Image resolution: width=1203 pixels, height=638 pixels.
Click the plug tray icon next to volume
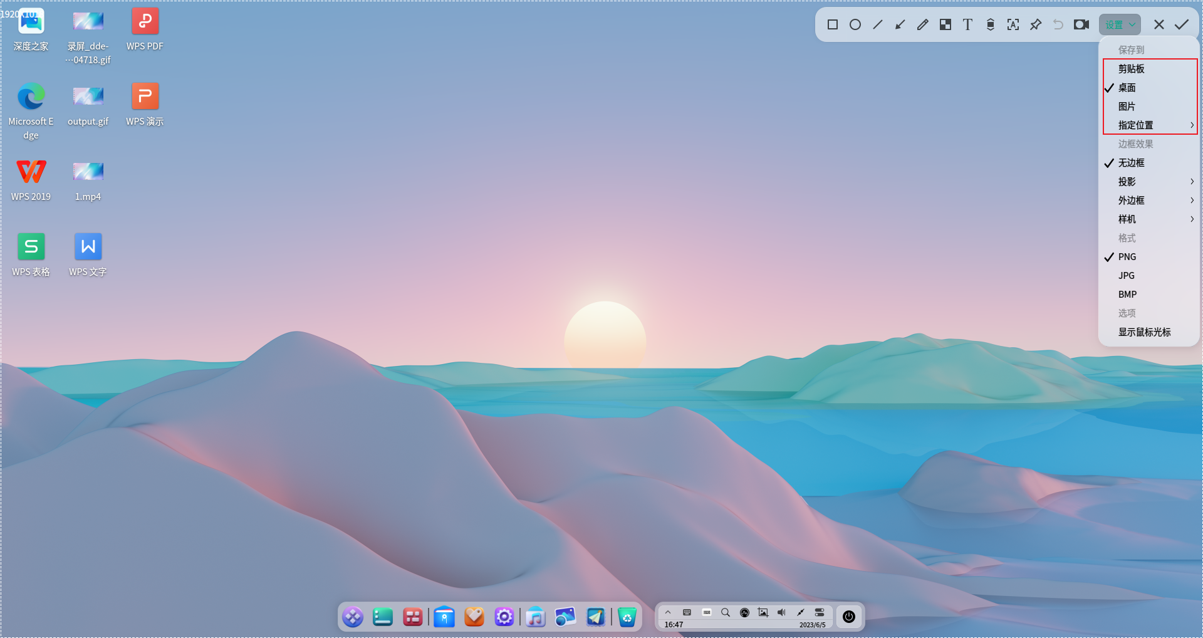pos(801,612)
